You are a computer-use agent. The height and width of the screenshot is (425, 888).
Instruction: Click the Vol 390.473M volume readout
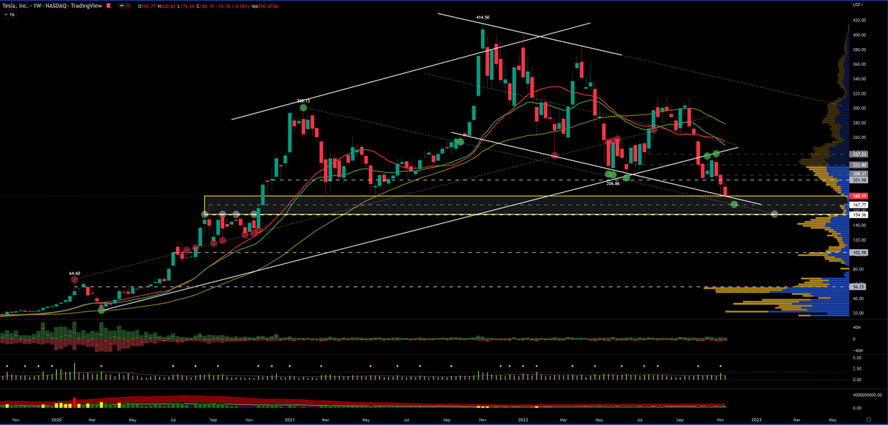click(266, 5)
